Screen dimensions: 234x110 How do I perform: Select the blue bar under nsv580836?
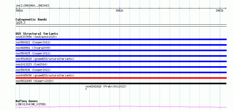point(121,72)
